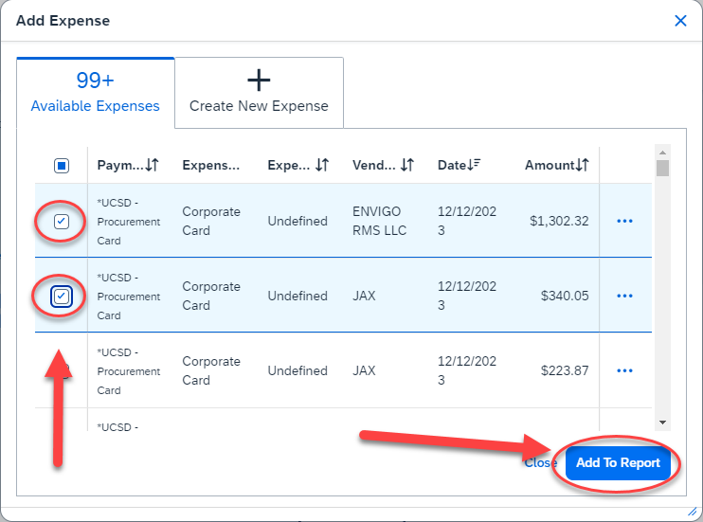Click the Close link
This screenshot has width=703, height=522.
click(540, 463)
